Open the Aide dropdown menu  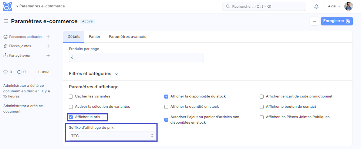tap(334, 6)
